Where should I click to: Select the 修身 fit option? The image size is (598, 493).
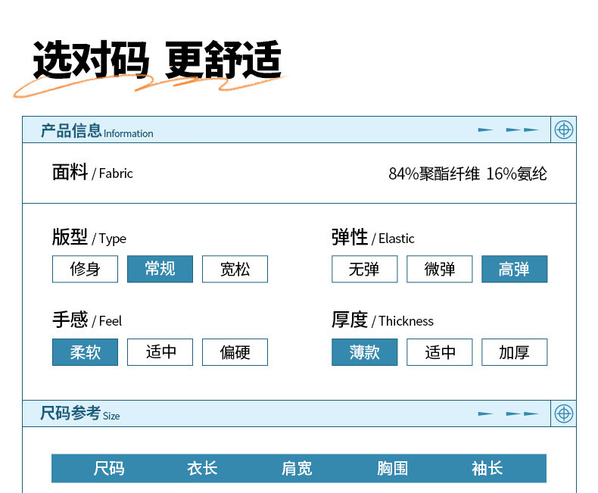coord(85,269)
